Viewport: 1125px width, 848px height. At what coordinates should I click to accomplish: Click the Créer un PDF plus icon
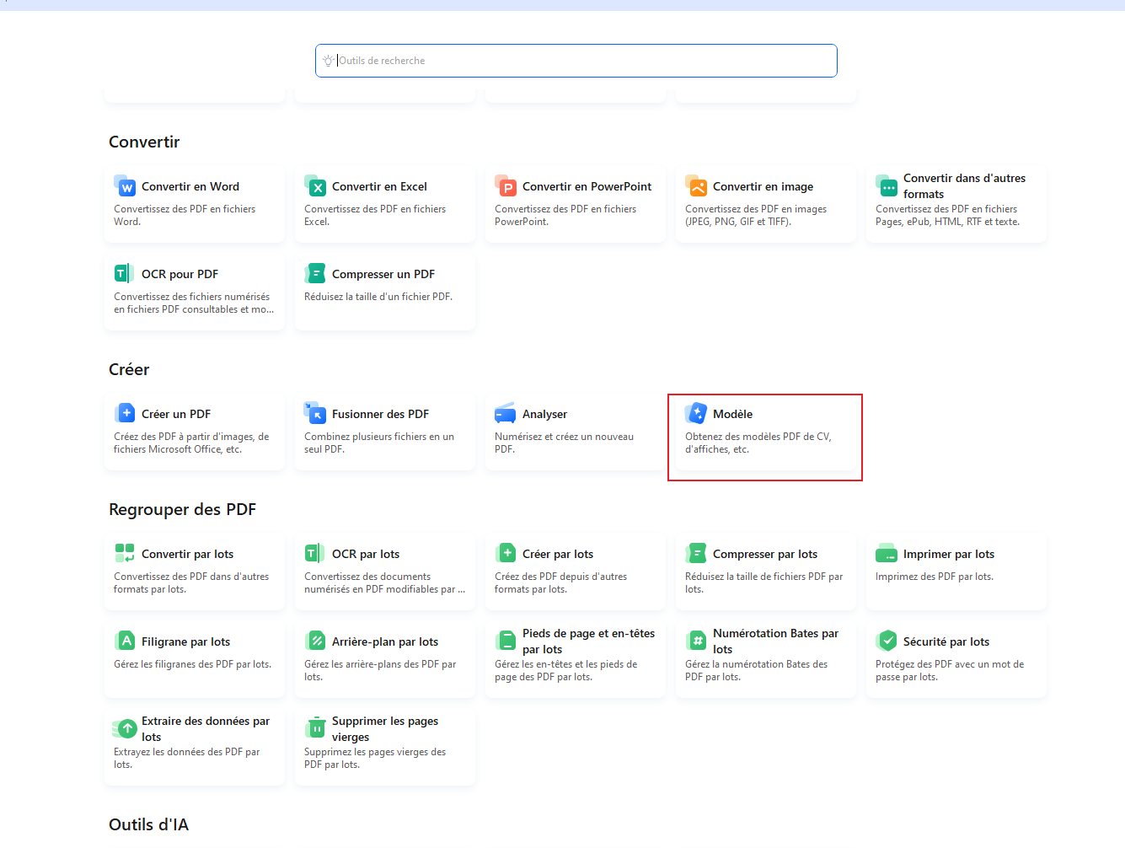click(125, 413)
